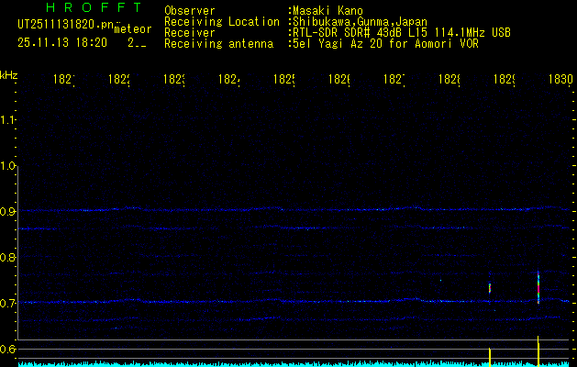577x367 pixels.
Task: Click the HROFFT title text
Action: [x=93, y=8]
